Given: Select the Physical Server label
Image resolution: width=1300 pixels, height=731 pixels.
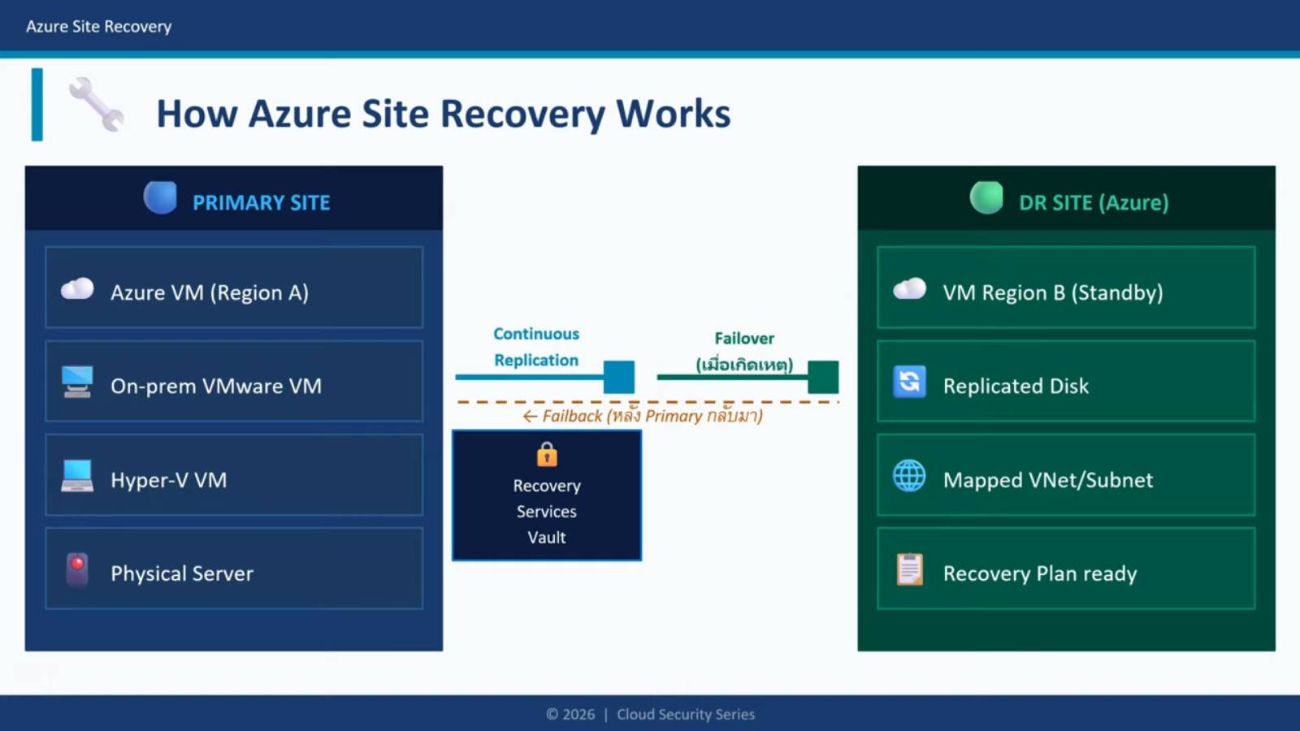Looking at the screenshot, I should click(x=182, y=573).
